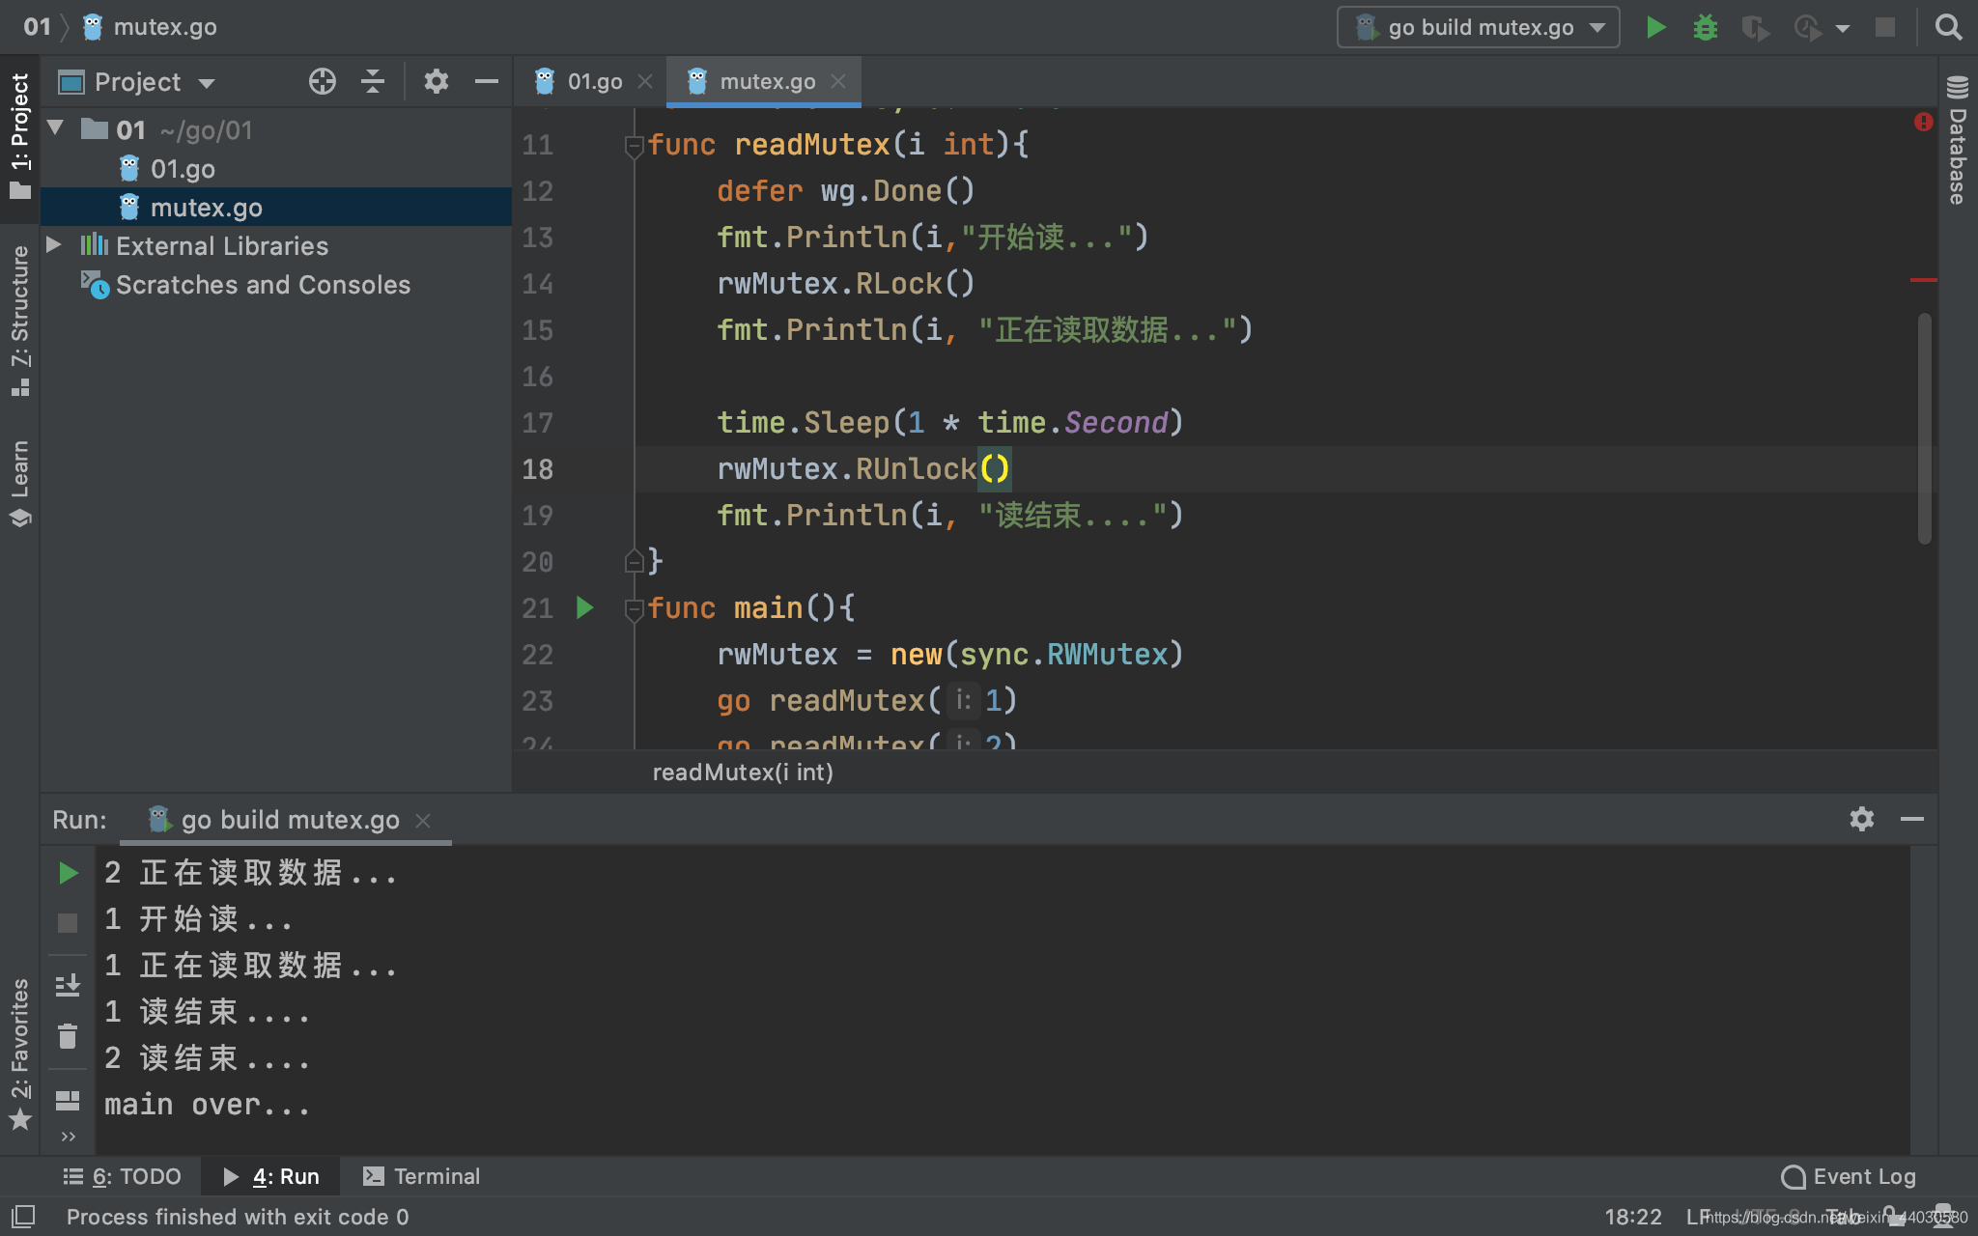The height and width of the screenshot is (1236, 1978).
Task: Close the go build mutex.go run tab
Action: [422, 820]
